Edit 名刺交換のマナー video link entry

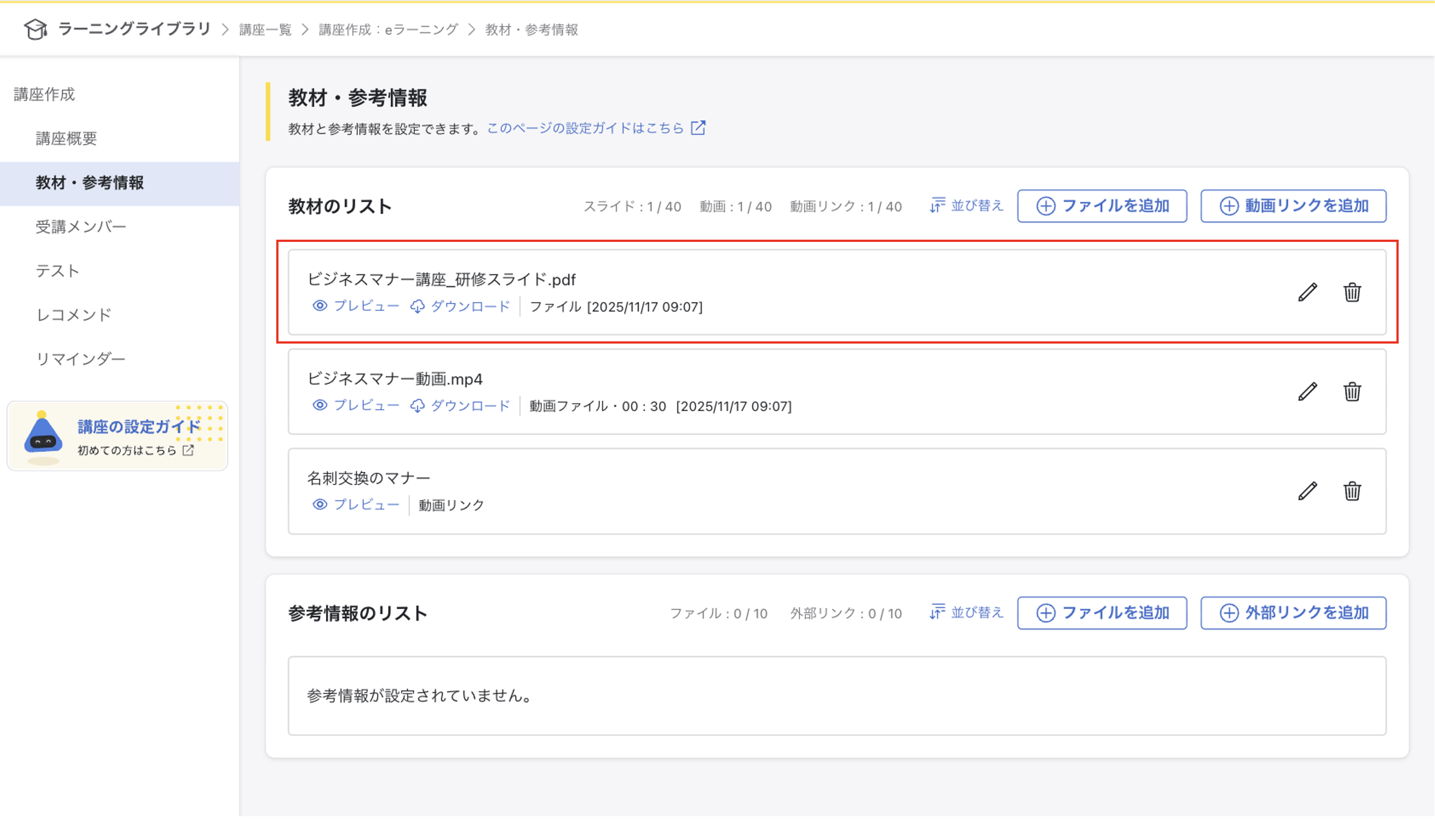click(x=1307, y=491)
